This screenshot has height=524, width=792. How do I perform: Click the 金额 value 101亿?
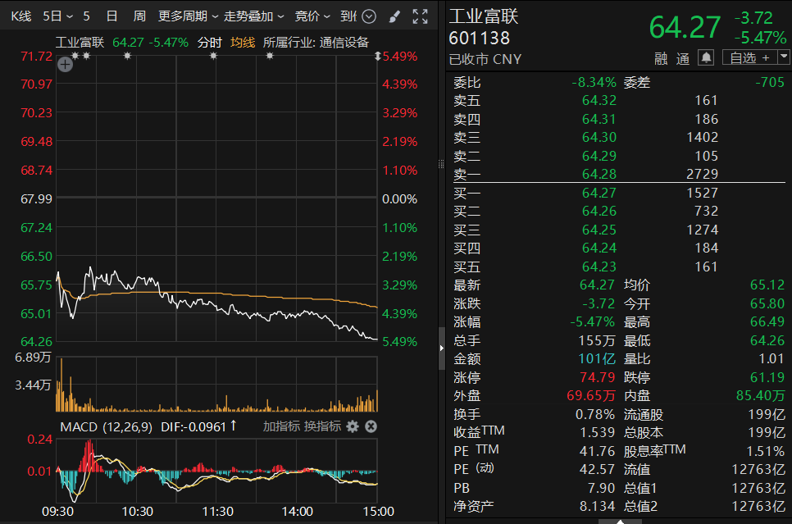point(597,359)
